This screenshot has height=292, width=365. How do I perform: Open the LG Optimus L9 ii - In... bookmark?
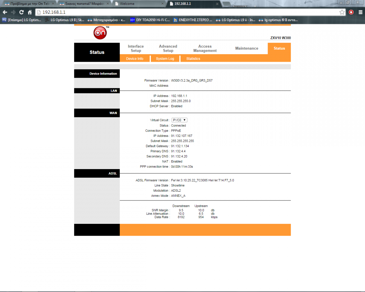point(236,20)
